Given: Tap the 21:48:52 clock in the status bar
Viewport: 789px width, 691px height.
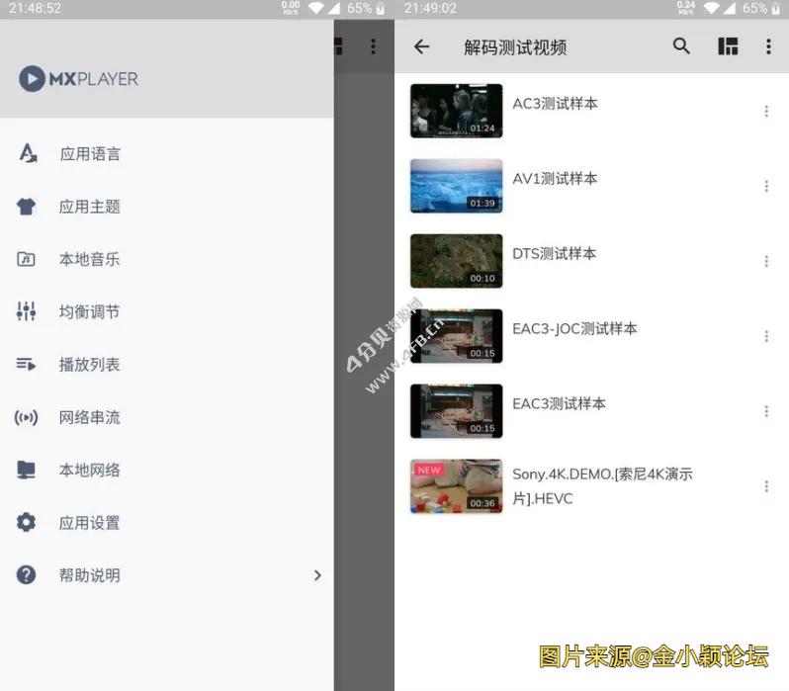Looking at the screenshot, I should tap(35, 8).
